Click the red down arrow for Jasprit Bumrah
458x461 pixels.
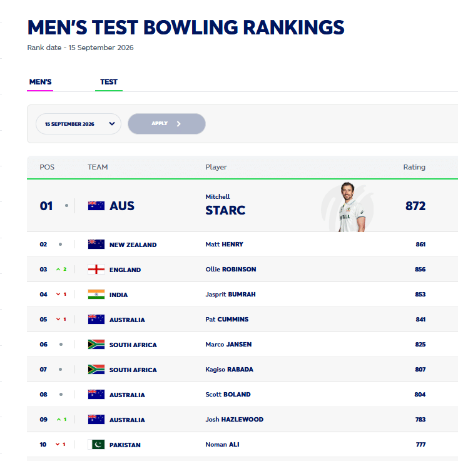pyautogui.click(x=58, y=294)
